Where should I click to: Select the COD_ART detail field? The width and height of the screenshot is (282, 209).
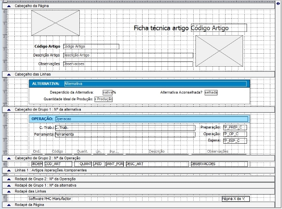(58, 164)
